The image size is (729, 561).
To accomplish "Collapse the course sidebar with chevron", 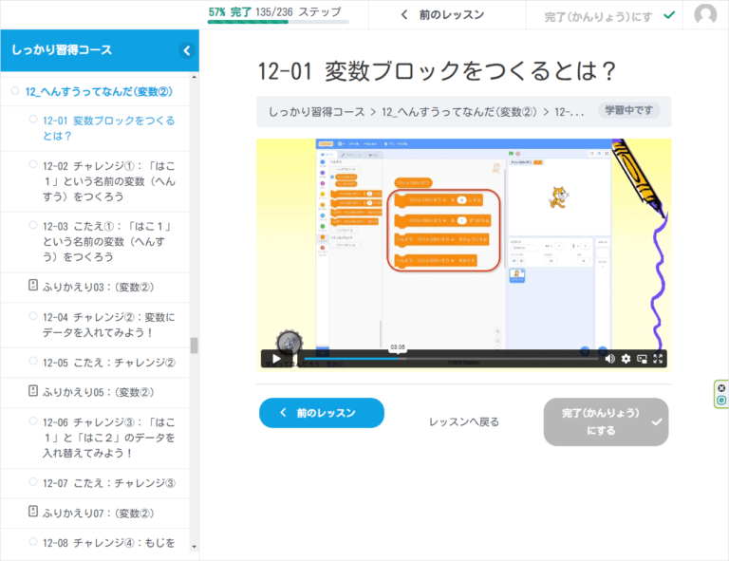I will point(187,50).
